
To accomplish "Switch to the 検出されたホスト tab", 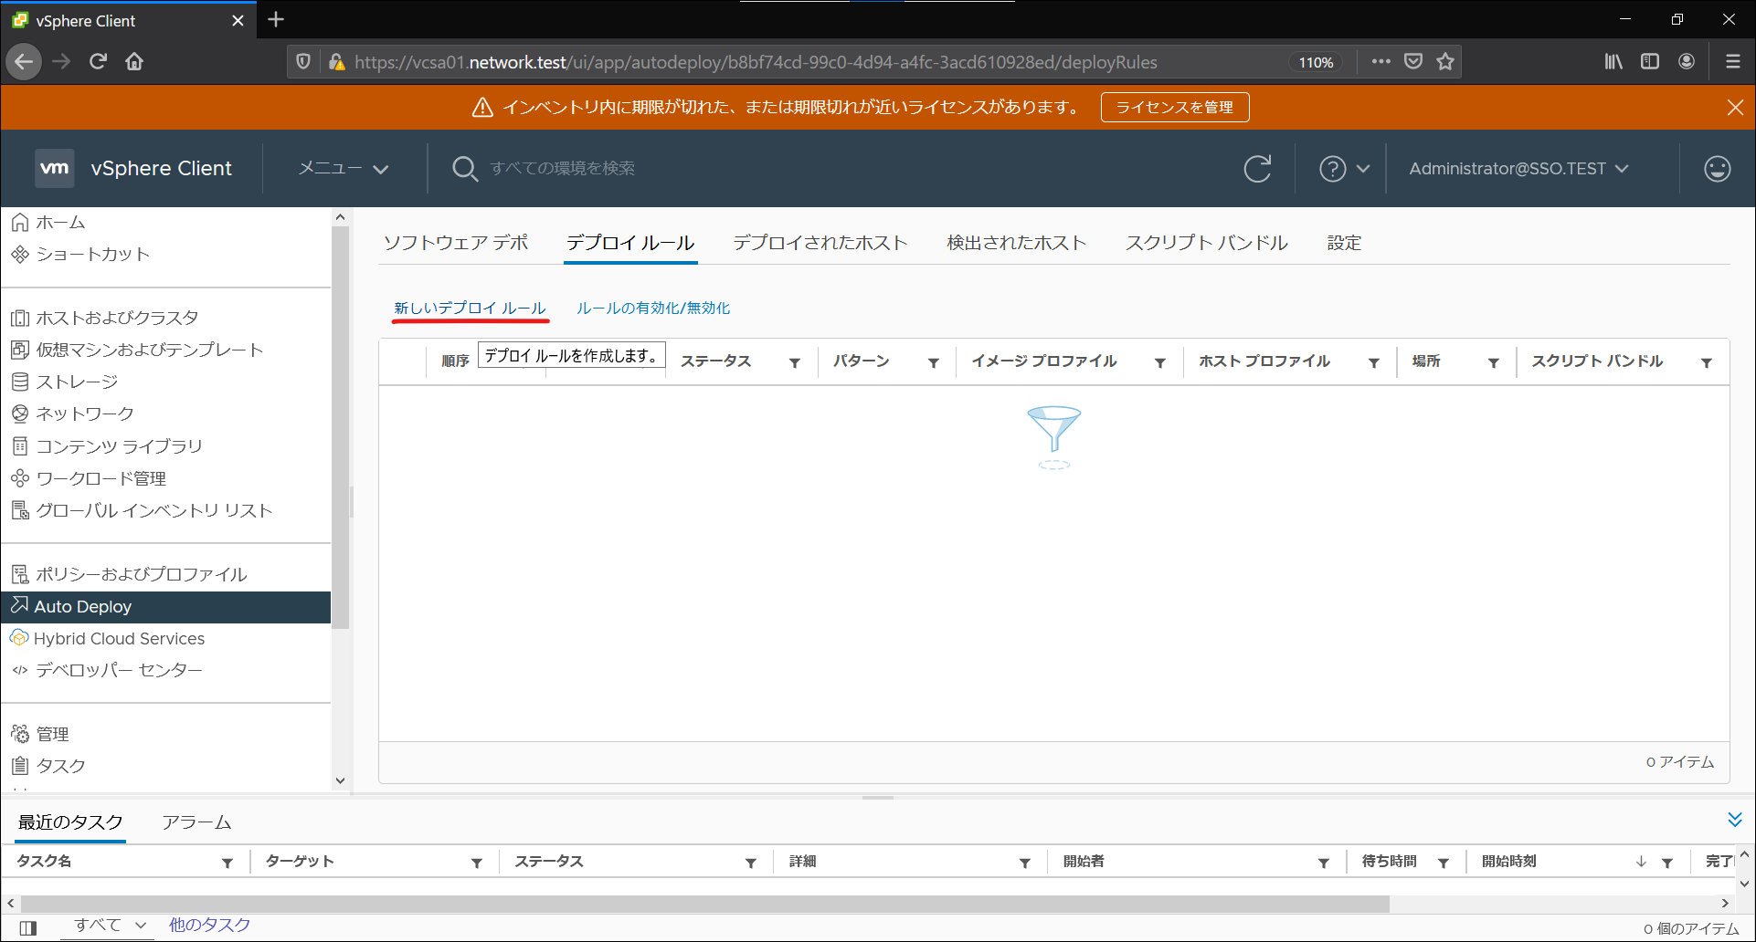I will [1016, 243].
